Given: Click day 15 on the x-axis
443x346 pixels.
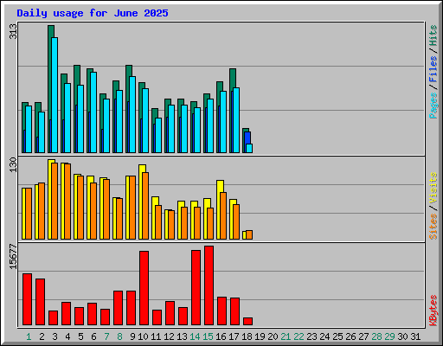Looking at the screenshot, I should point(208,336).
